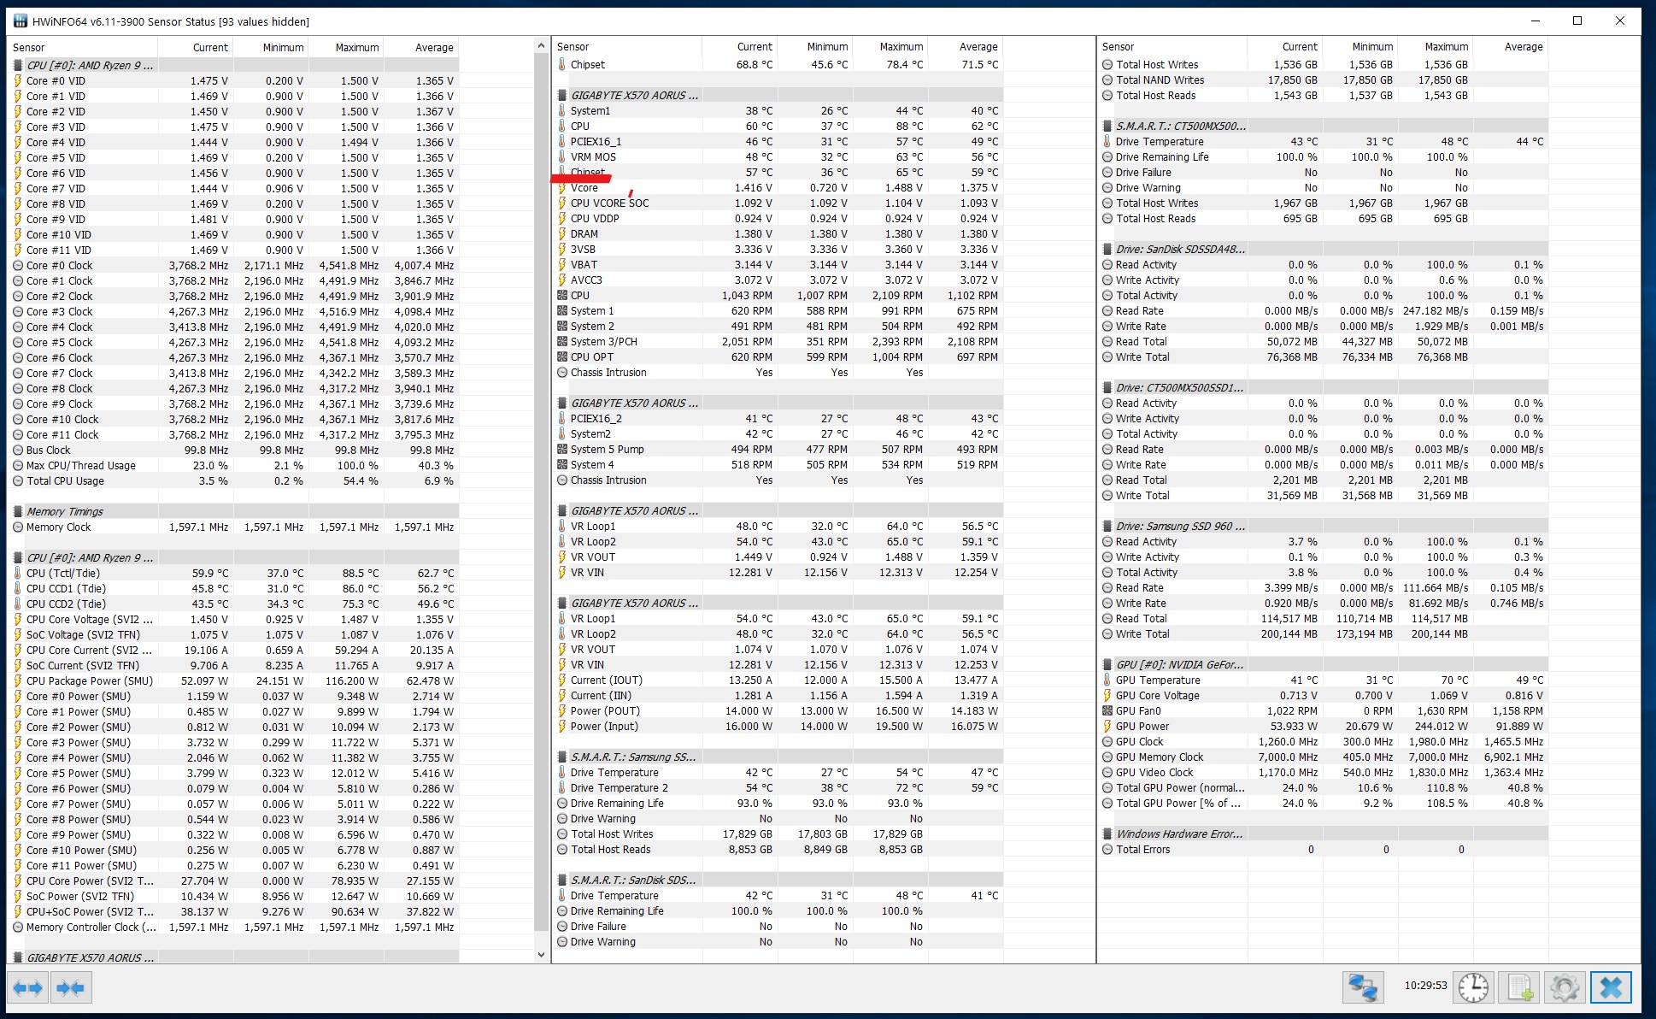Open the remote center network monitors icon

point(1362,987)
